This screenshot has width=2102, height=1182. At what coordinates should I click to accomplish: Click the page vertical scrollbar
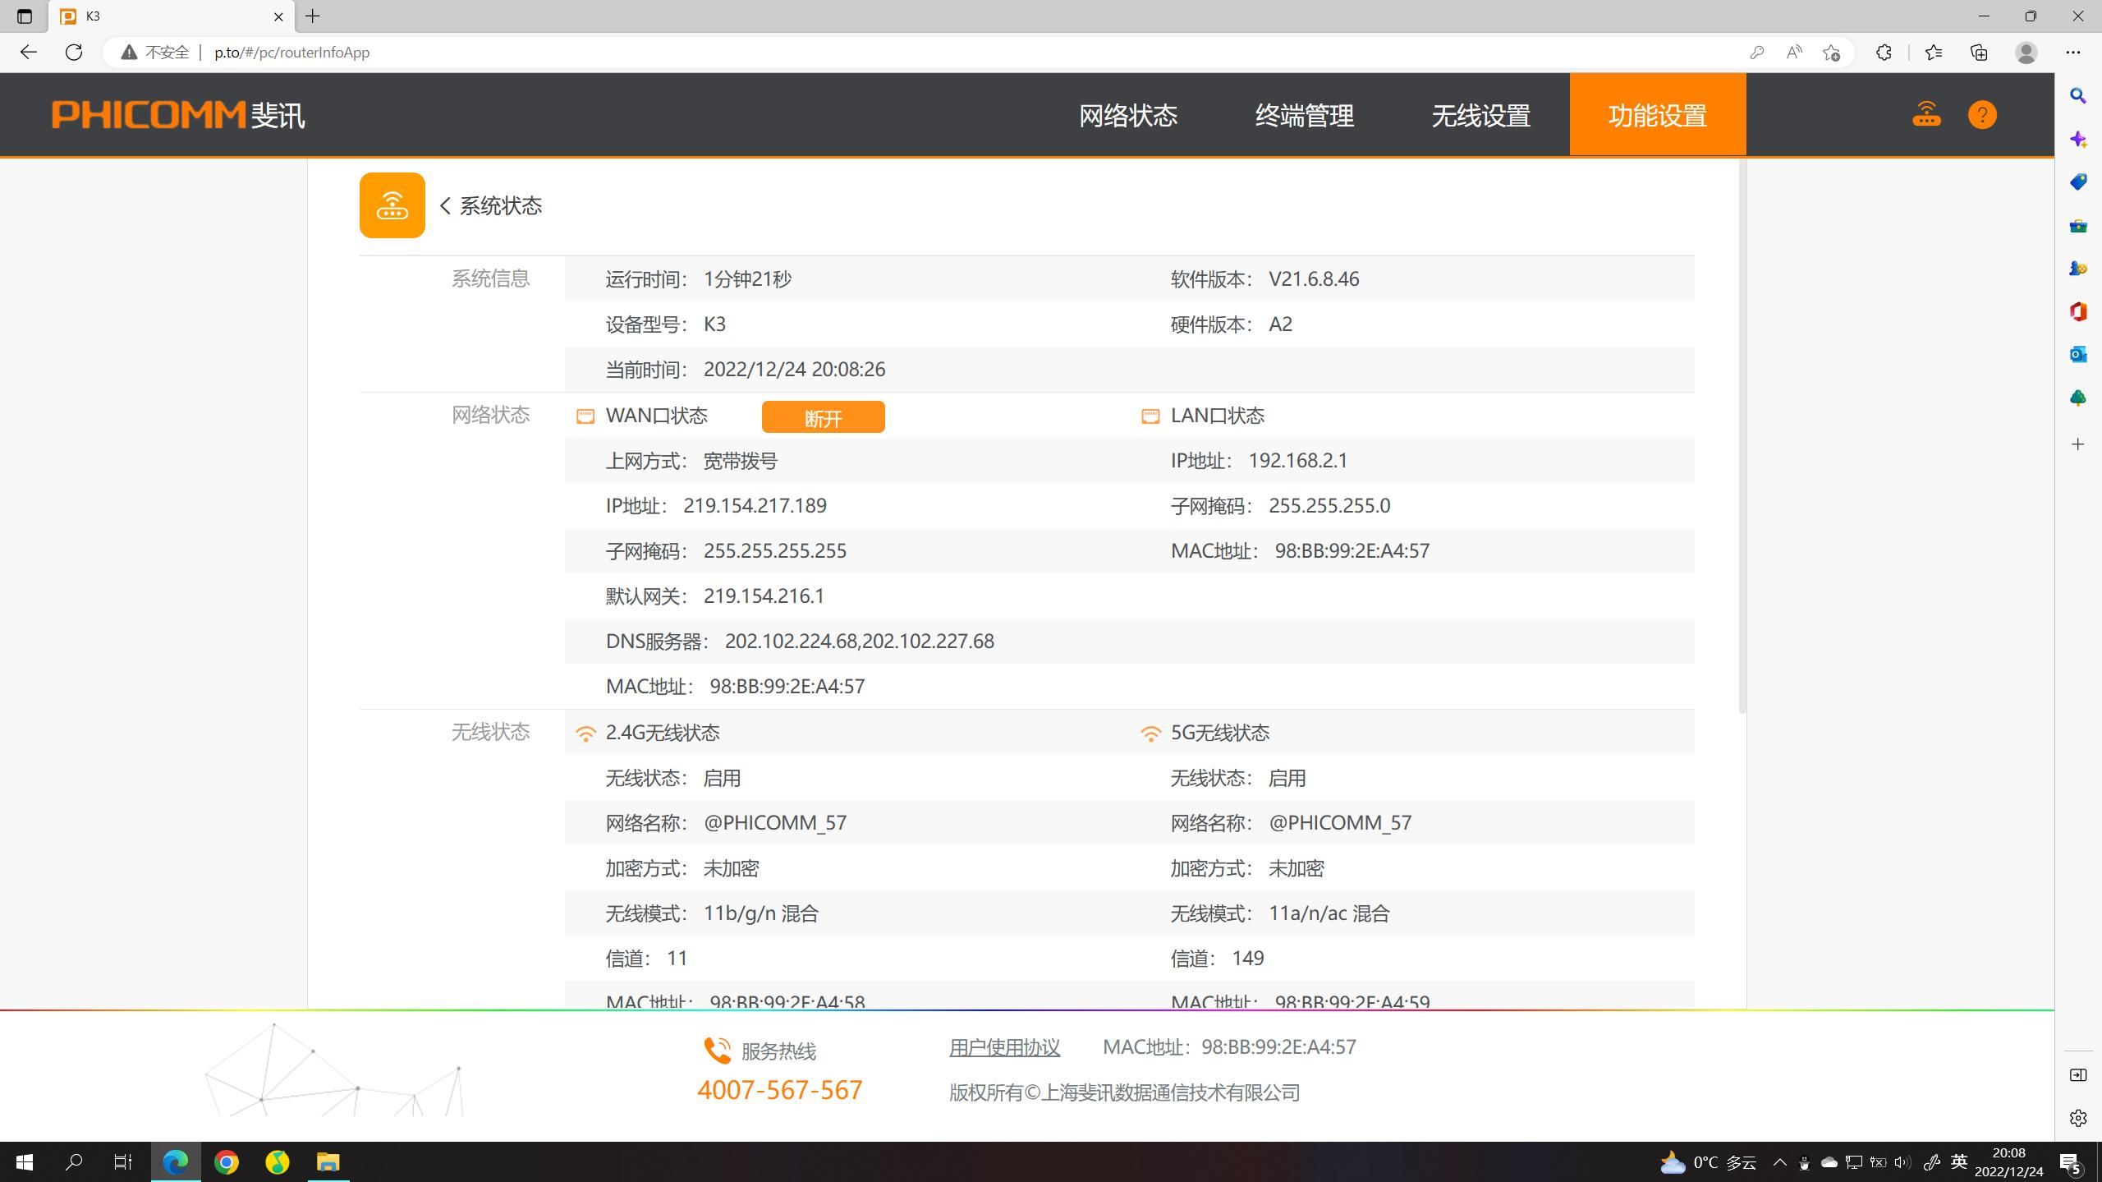(1742, 436)
